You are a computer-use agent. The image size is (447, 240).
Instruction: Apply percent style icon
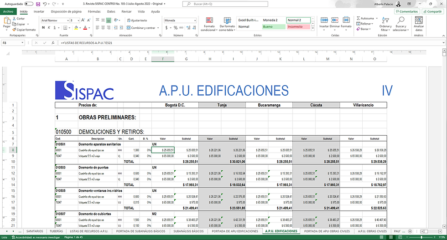point(176,28)
